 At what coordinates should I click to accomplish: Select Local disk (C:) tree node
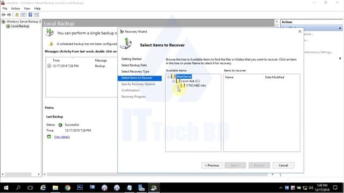(x=190, y=81)
